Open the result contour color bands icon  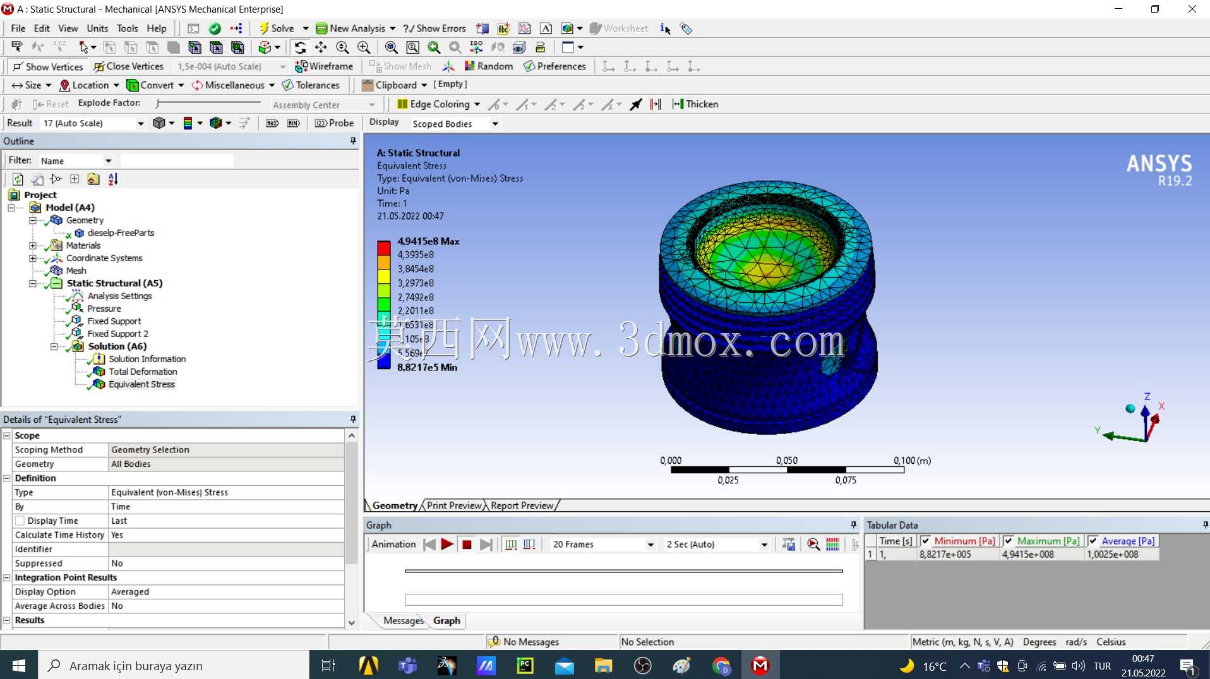coord(188,123)
